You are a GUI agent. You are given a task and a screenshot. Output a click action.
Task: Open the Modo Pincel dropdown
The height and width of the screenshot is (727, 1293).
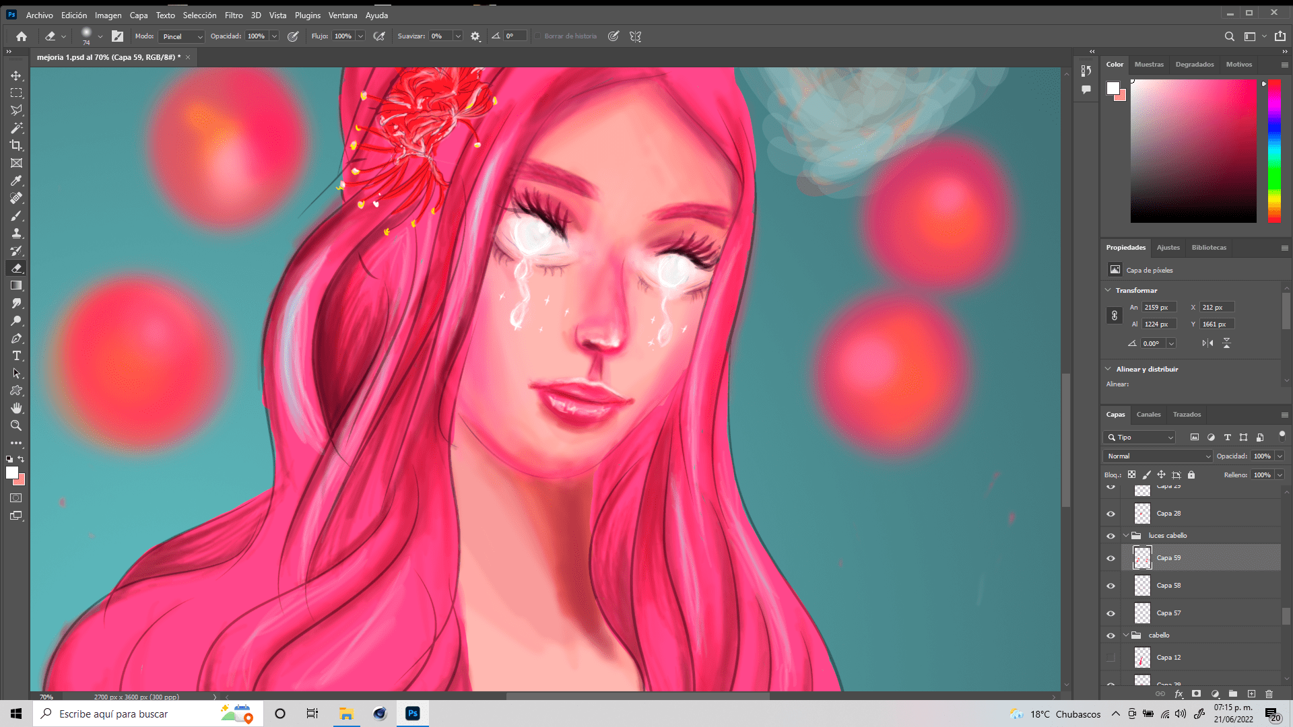point(182,36)
